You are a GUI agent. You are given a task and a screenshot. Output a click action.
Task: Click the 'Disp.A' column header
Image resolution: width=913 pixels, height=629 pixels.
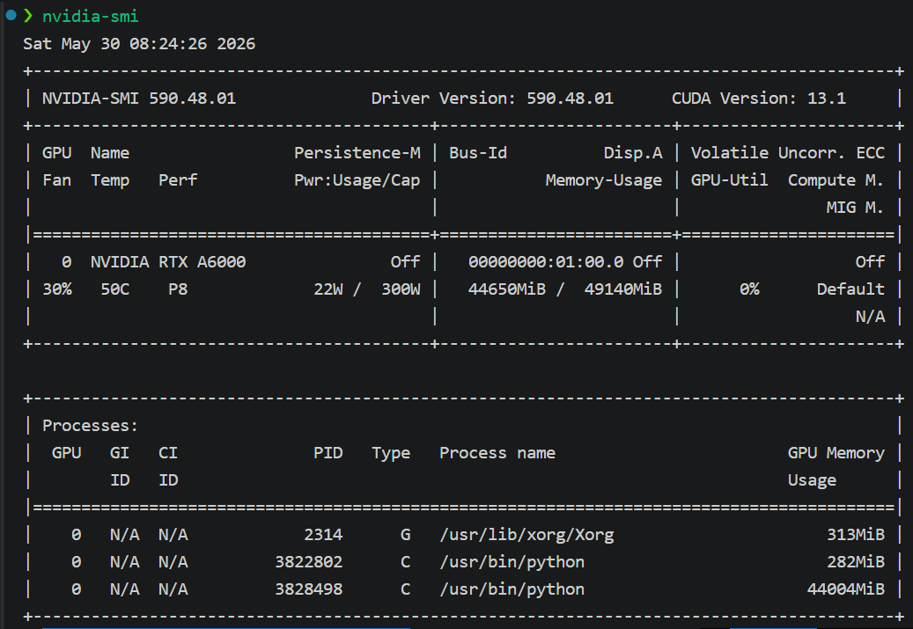633,153
